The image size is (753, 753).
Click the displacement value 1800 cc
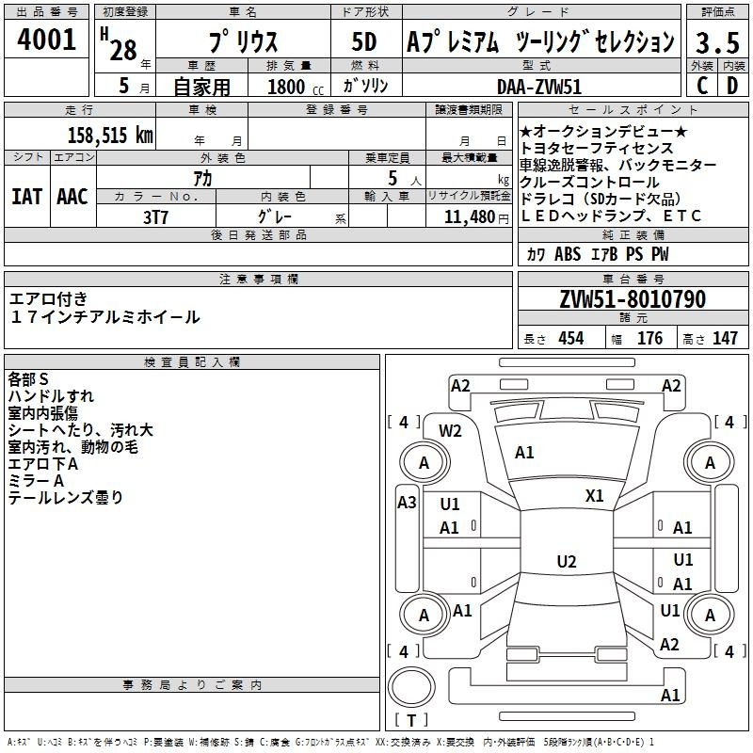point(296,87)
